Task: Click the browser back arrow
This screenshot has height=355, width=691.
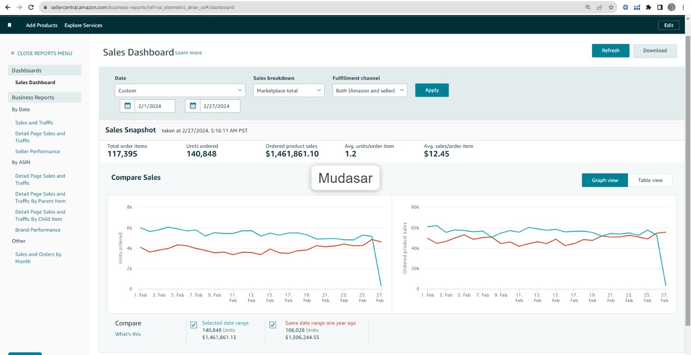Action: click(x=8, y=7)
